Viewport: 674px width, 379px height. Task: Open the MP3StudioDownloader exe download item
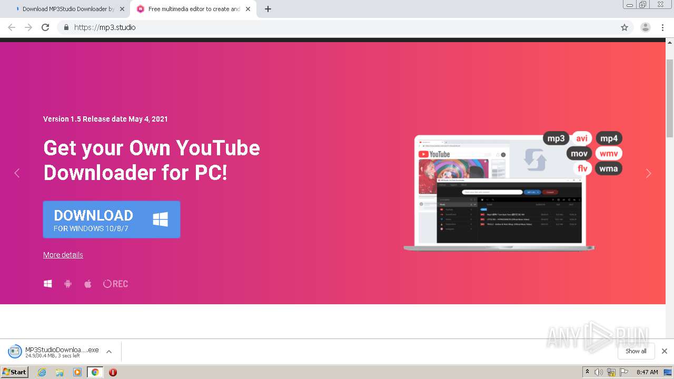(x=54, y=352)
